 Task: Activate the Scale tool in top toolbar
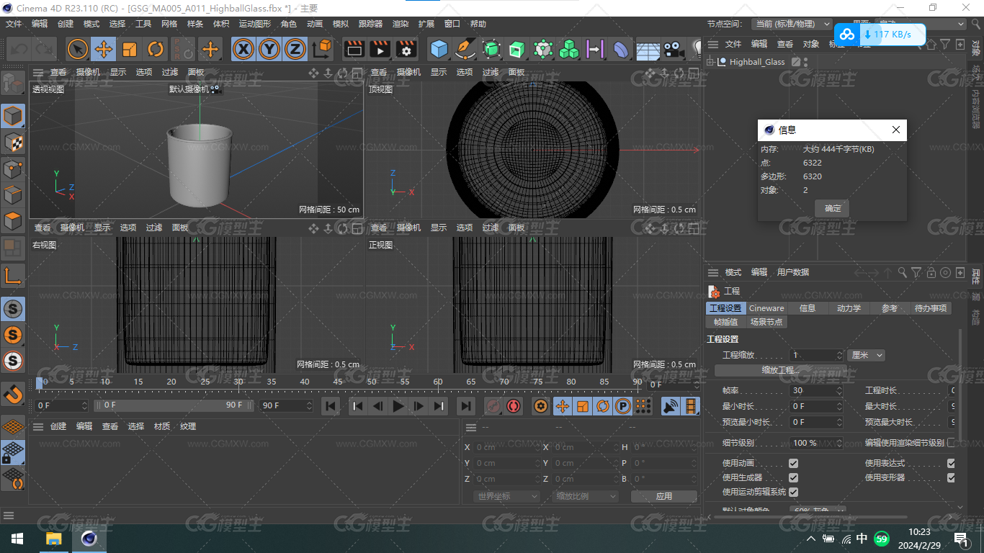pyautogui.click(x=130, y=49)
